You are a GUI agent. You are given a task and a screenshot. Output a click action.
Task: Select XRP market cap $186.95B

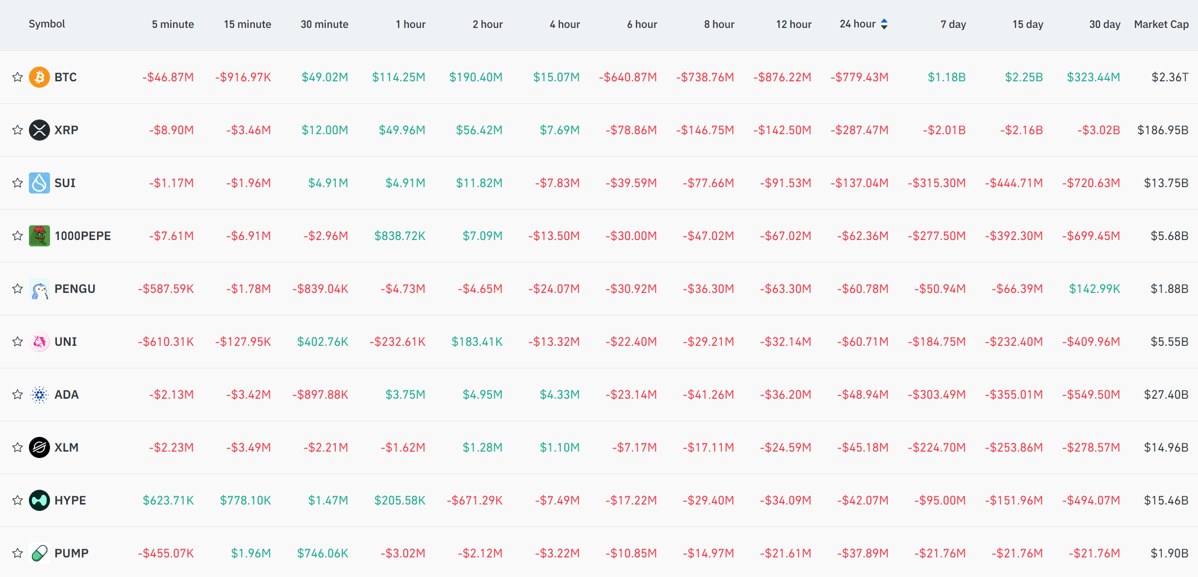1163,130
